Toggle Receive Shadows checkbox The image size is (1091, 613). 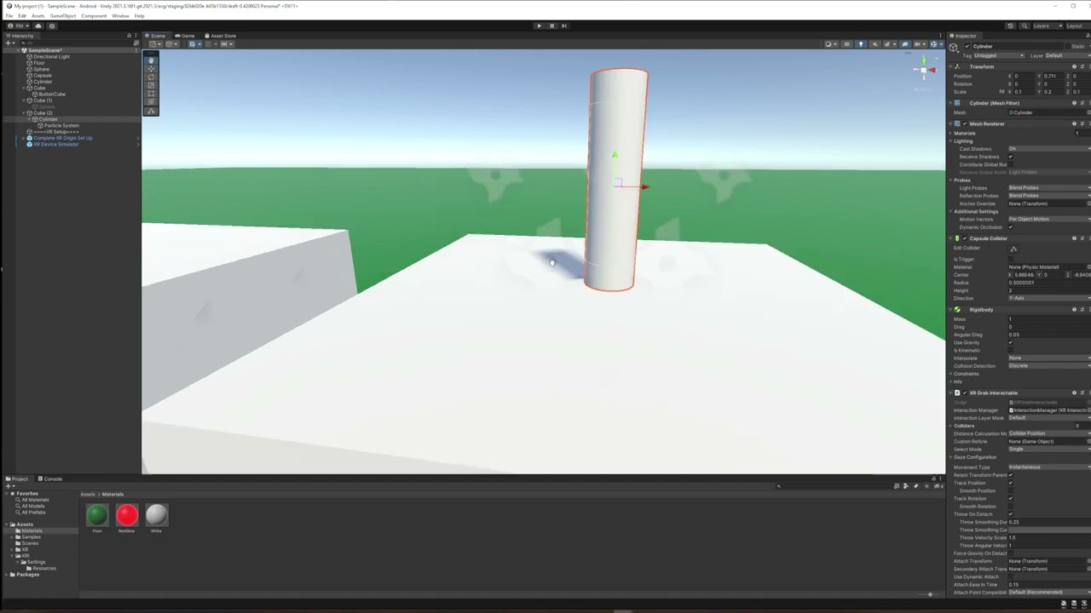tap(1011, 157)
